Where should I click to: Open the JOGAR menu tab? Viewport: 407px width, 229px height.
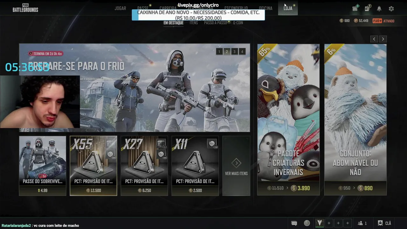tap(120, 8)
